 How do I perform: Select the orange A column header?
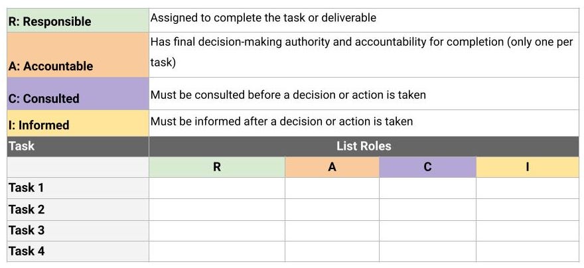tap(332, 167)
